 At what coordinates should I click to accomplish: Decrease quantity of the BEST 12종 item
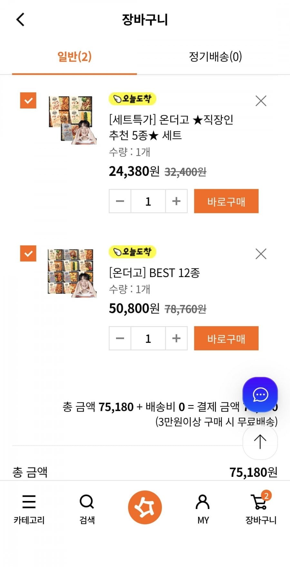click(120, 338)
